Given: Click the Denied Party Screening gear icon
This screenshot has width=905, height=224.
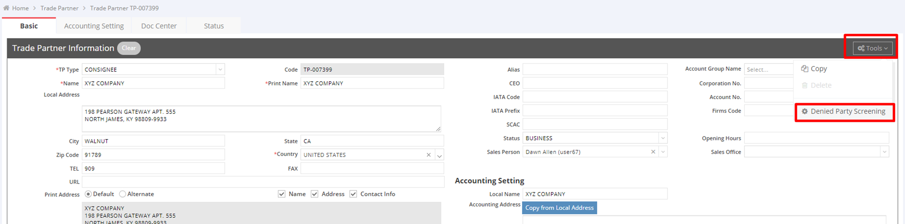Looking at the screenshot, I should (805, 111).
